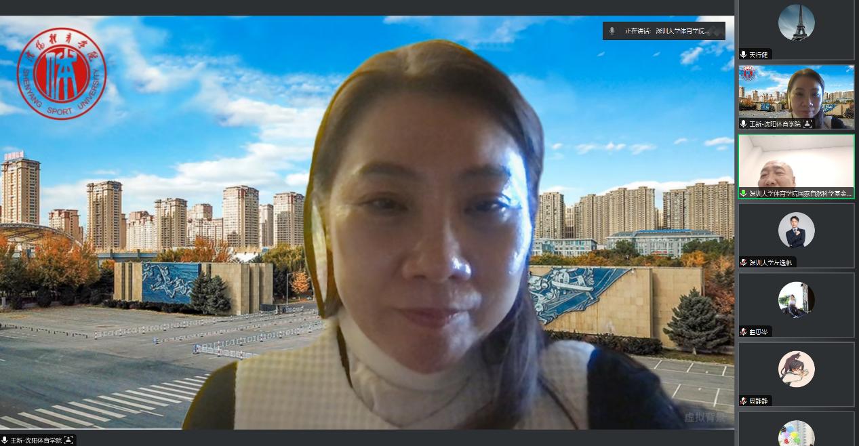Click the mic icon at the main video's bottom-left
The image size is (859, 446).
pyautogui.click(x=5, y=440)
